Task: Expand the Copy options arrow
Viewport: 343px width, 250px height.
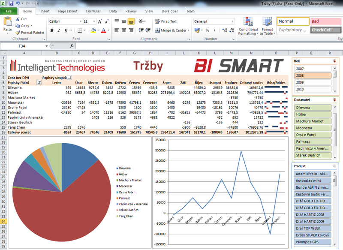Action: click(31, 26)
